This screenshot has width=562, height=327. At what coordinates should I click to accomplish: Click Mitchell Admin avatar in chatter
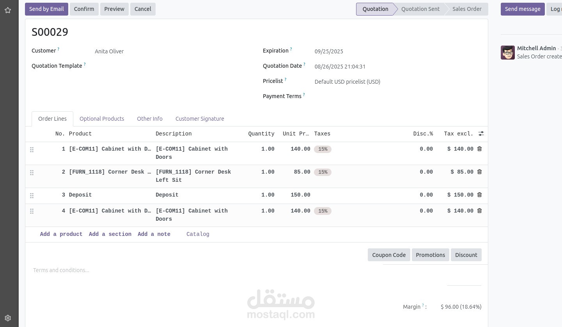click(x=508, y=53)
